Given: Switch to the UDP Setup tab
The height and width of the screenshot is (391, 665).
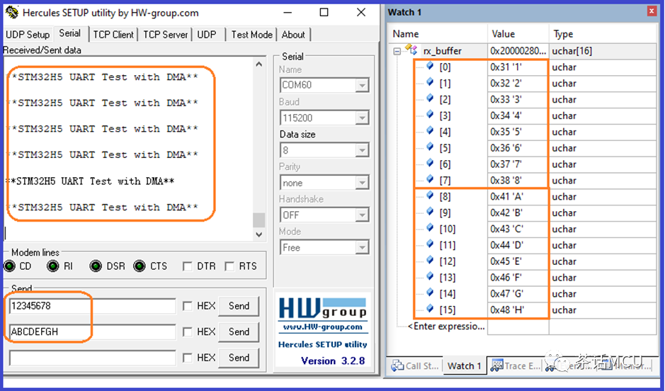Looking at the screenshot, I should (x=28, y=34).
